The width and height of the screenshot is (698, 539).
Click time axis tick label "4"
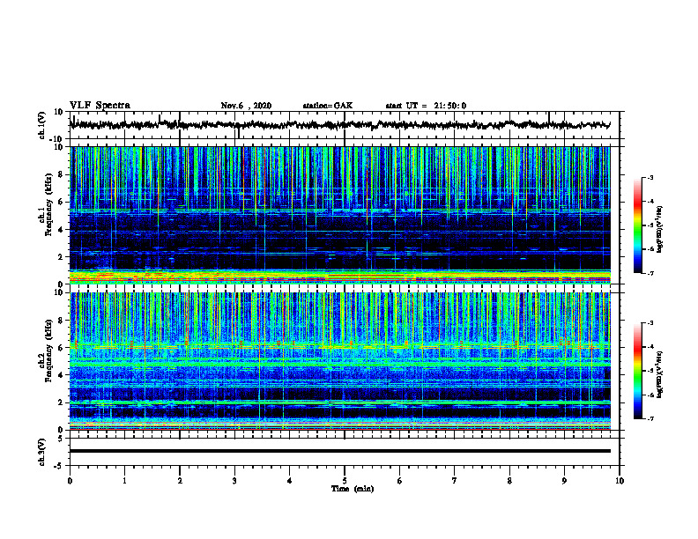(x=290, y=481)
